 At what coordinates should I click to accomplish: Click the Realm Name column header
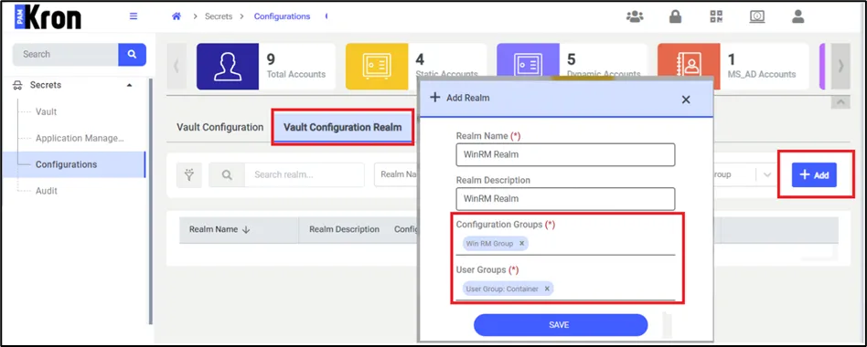(213, 229)
